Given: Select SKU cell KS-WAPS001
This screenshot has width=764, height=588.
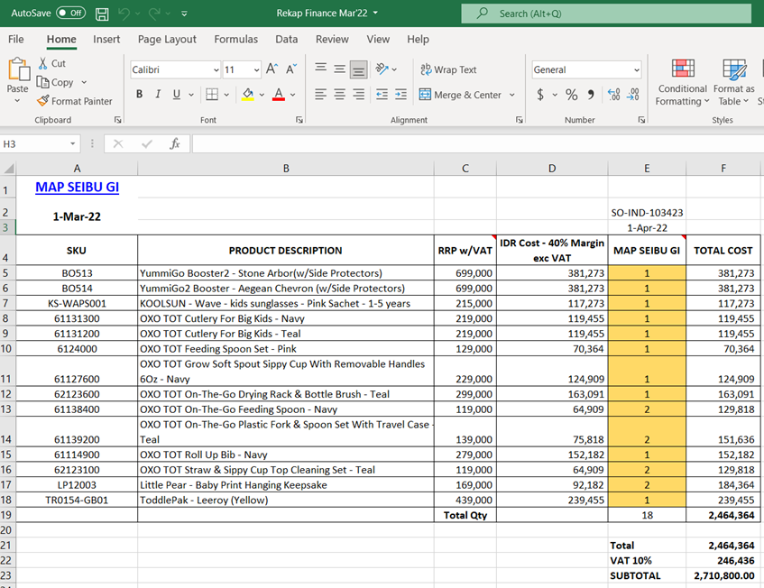Looking at the screenshot, I should tap(77, 304).
